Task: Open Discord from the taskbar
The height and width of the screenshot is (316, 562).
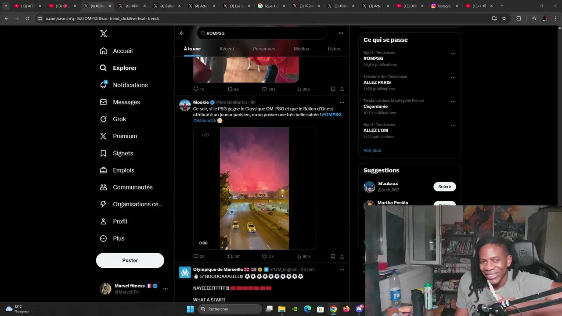Action: 360,309
